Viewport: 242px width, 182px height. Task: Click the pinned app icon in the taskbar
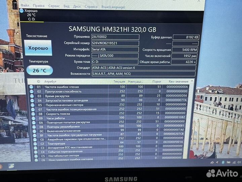(11, 166)
